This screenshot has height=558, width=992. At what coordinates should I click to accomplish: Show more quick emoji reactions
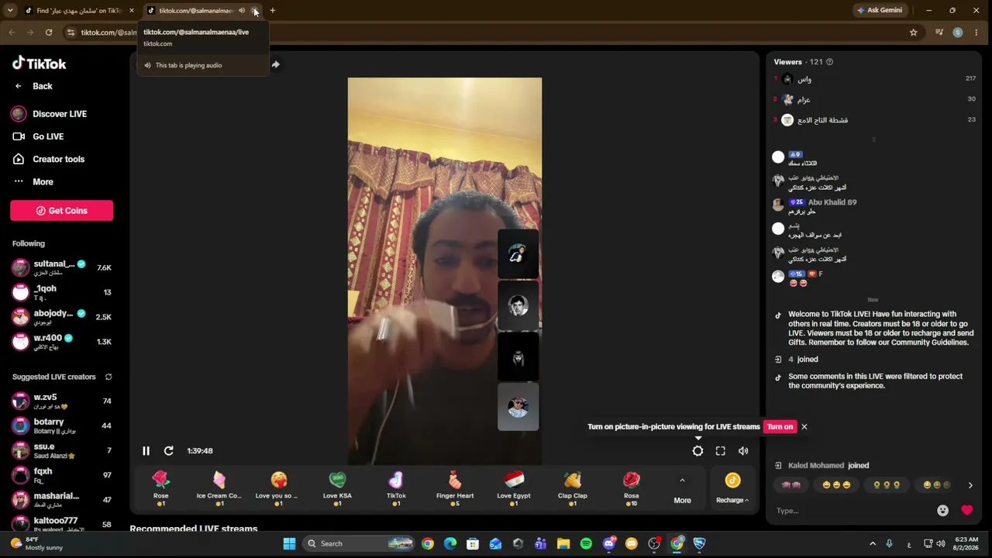[970, 485]
